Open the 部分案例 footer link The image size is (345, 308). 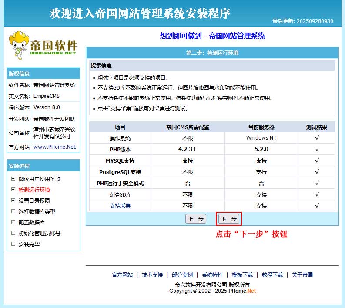[182, 275]
